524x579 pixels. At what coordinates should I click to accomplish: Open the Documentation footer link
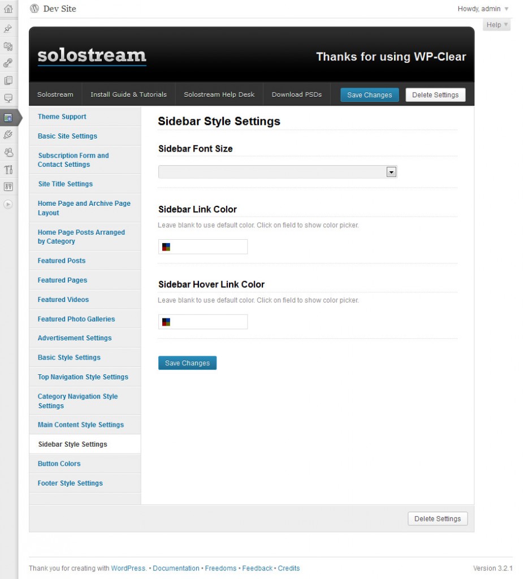click(x=176, y=568)
